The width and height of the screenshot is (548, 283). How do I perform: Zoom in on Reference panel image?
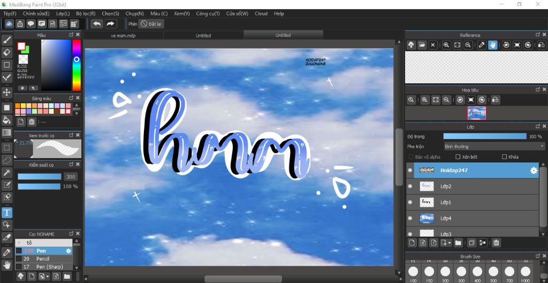tap(446, 45)
